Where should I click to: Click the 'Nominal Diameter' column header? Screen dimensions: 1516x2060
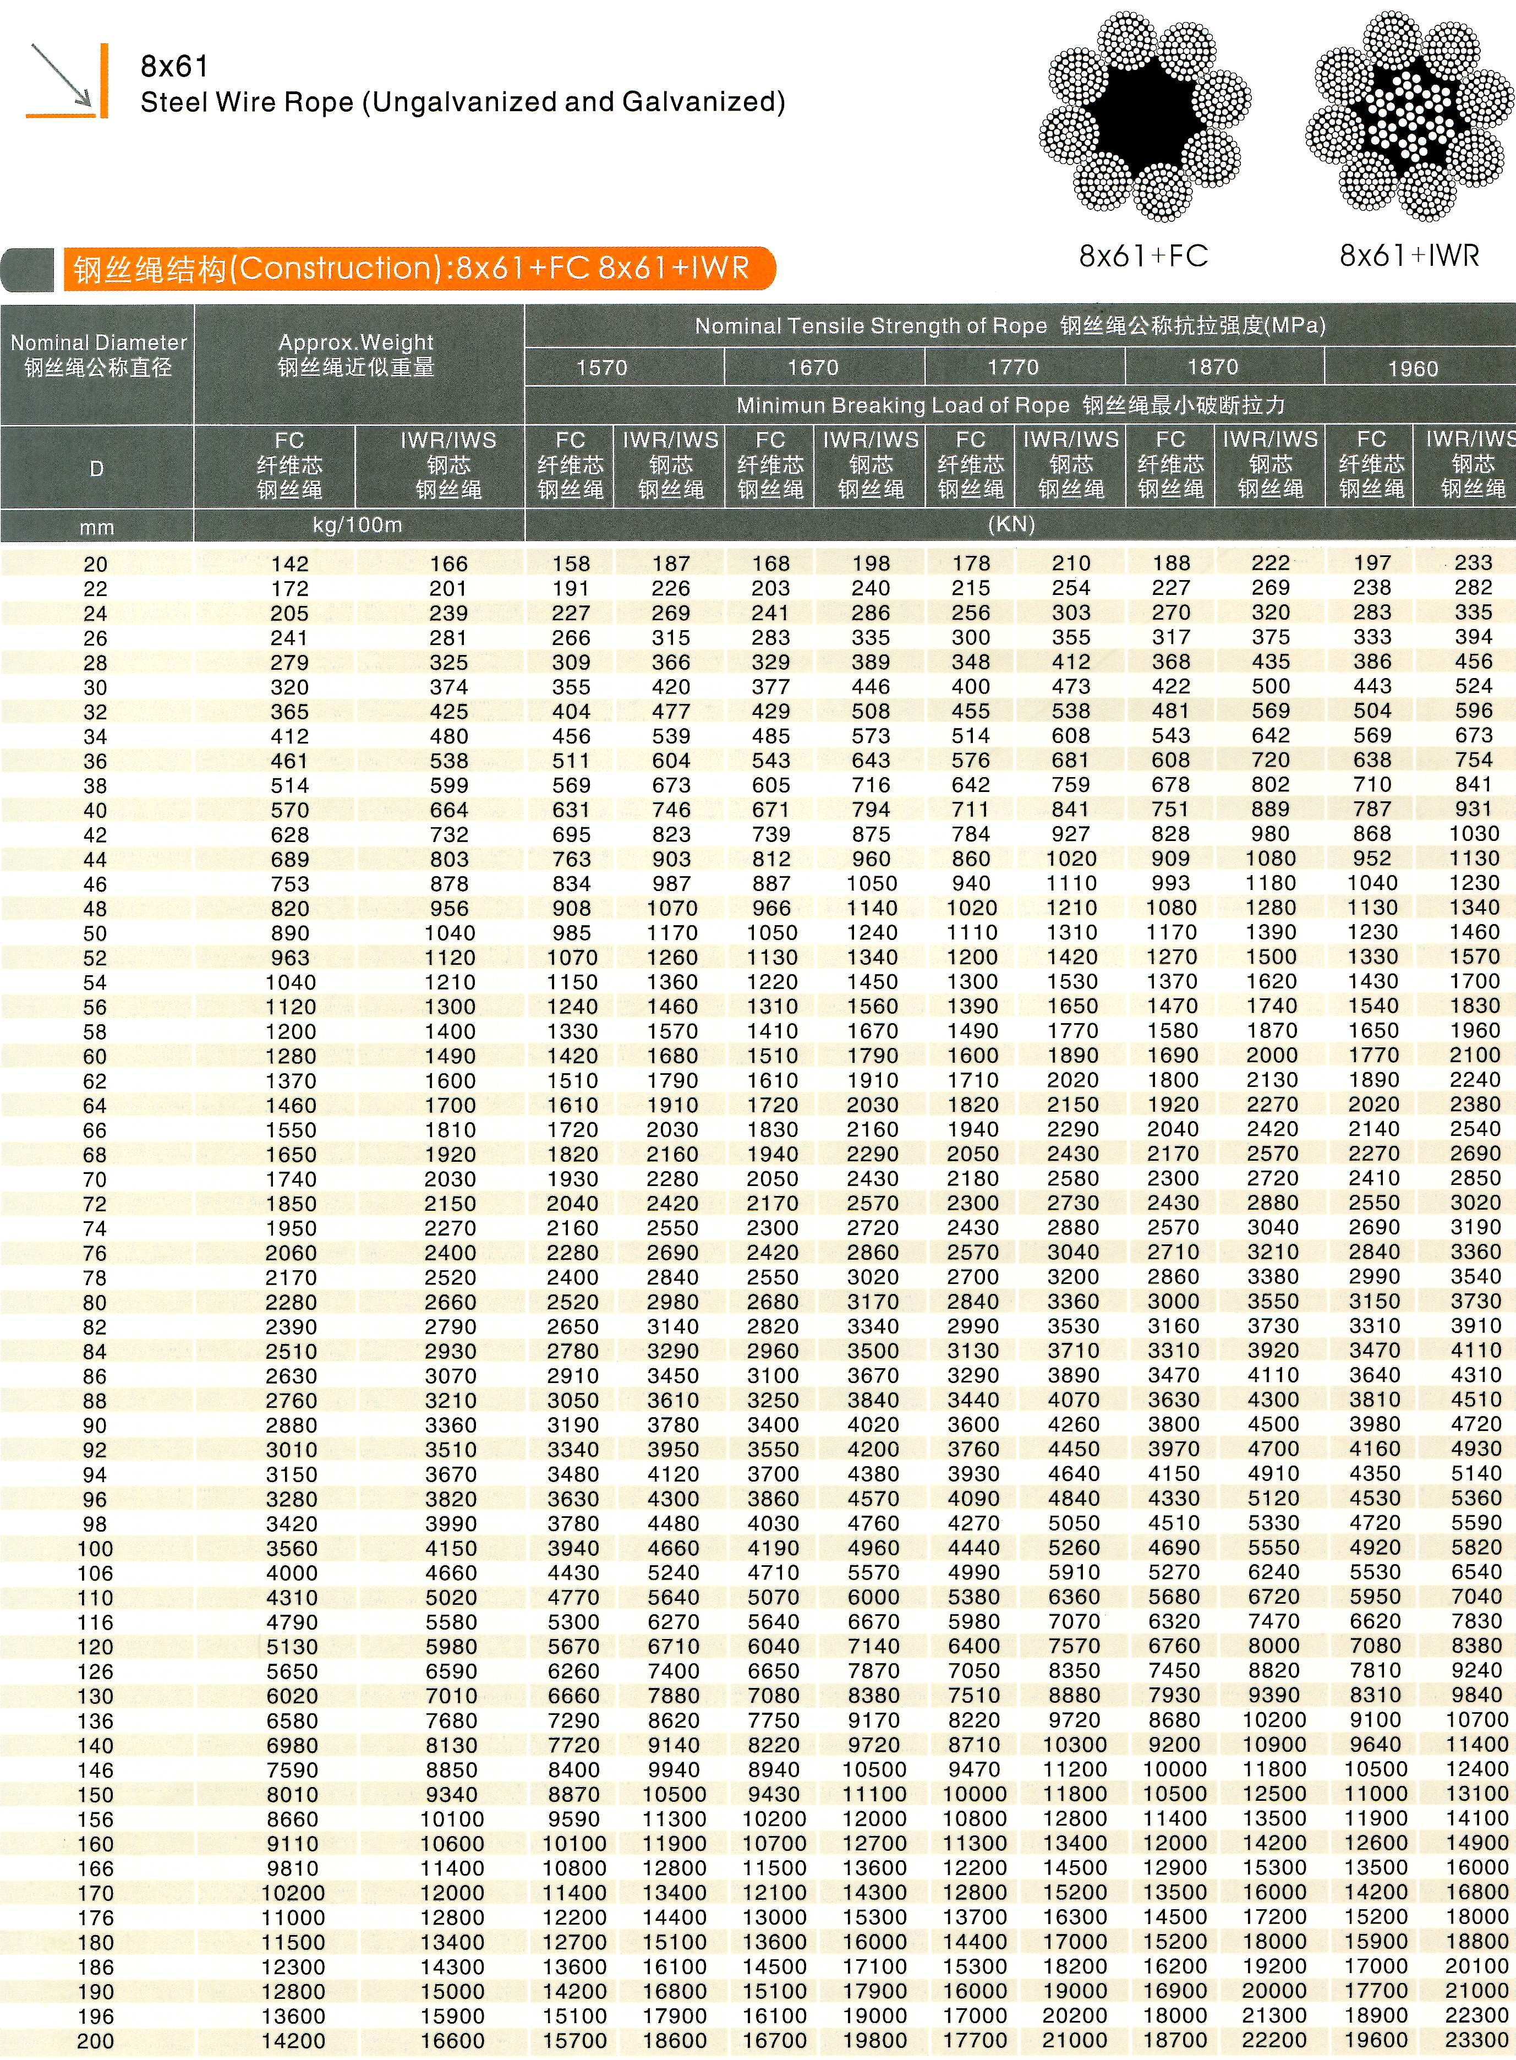[x=97, y=355]
